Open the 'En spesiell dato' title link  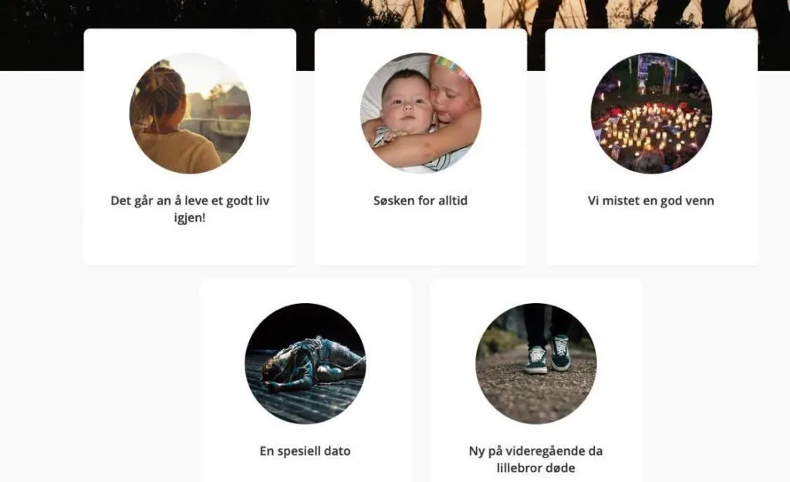coord(306,451)
